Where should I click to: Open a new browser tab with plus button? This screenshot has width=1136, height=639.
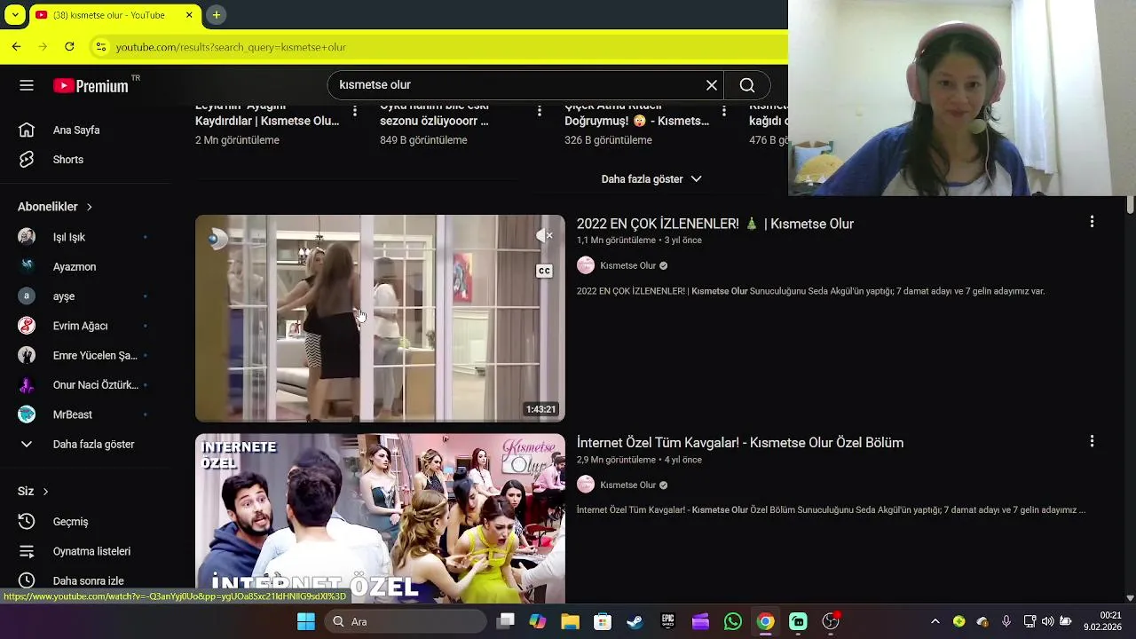(216, 15)
